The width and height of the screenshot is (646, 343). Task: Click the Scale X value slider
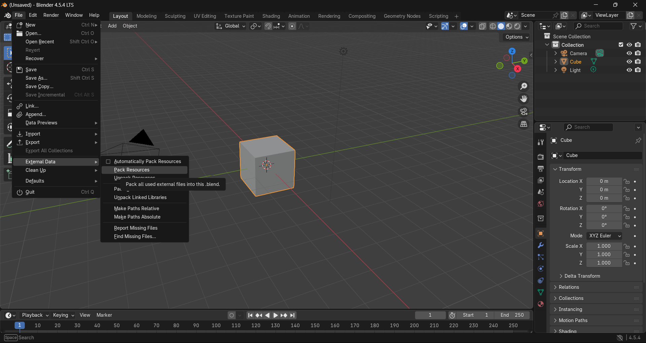click(604, 246)
